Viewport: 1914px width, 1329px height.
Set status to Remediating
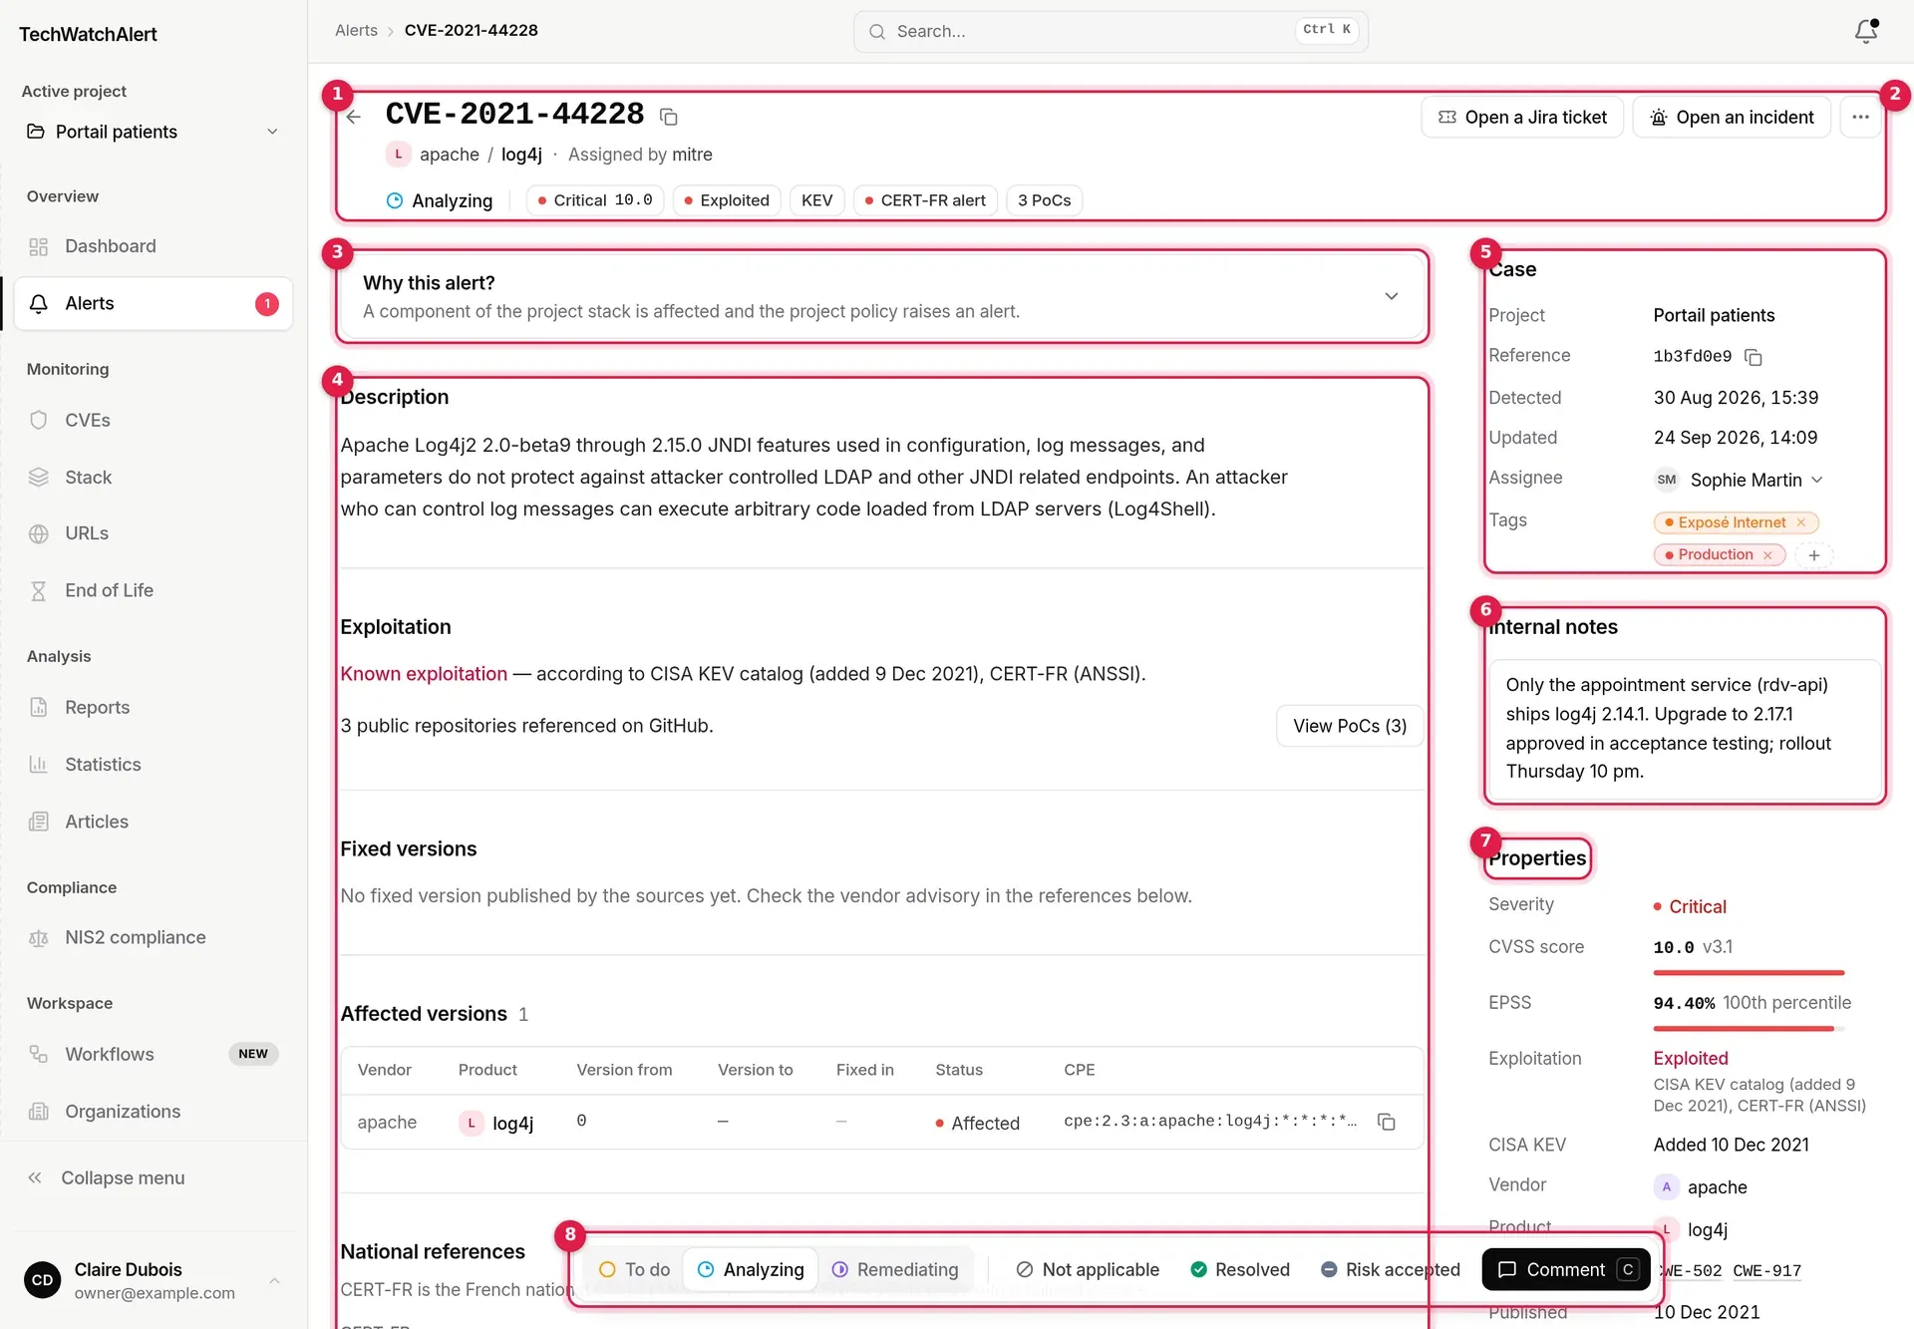coord(895,1269)
